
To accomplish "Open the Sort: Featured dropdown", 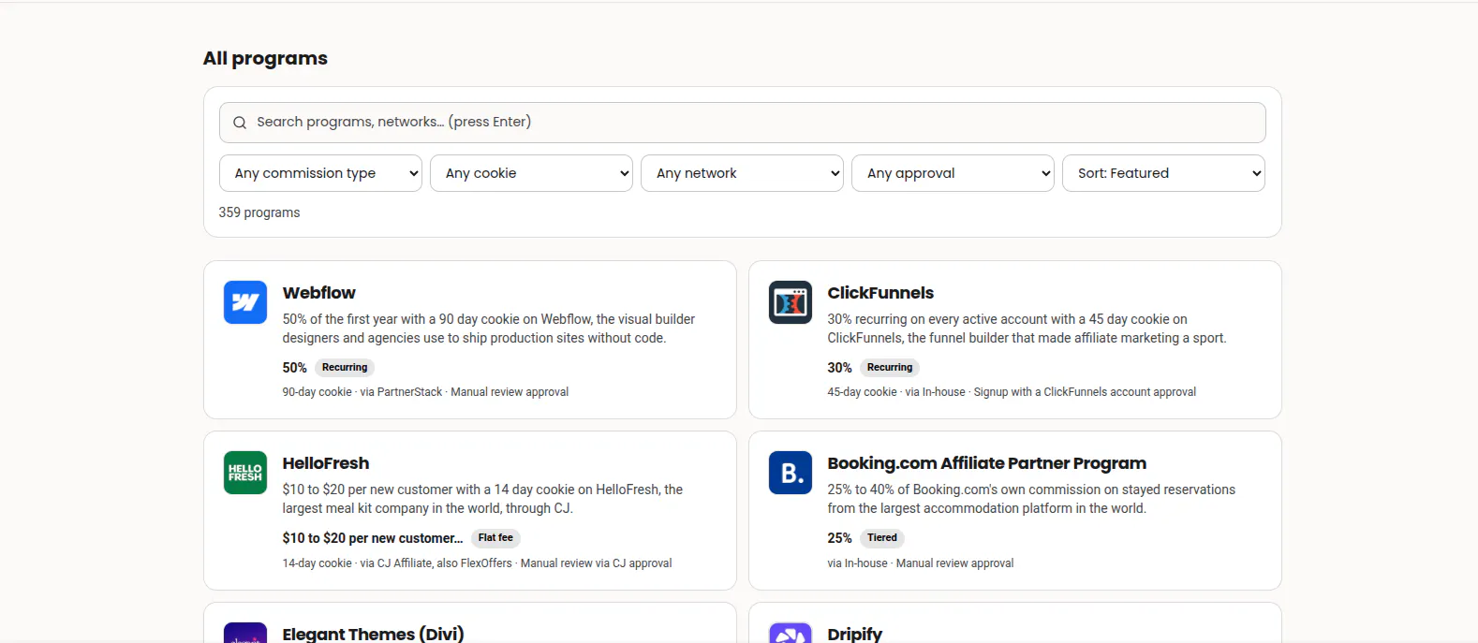I will click(x=1163, y=173).
